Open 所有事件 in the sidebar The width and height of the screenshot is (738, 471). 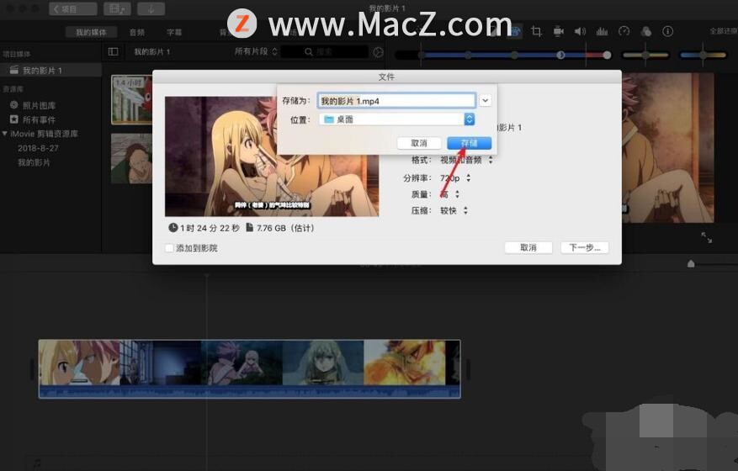(33, 119)
